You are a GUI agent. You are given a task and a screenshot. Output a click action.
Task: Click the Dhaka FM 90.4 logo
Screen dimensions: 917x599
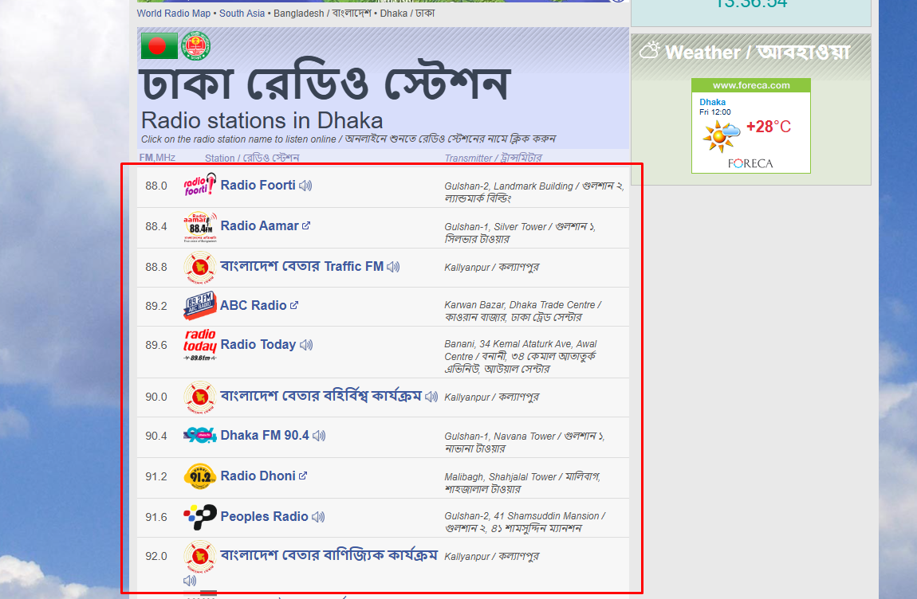click(x=200, y=435)
